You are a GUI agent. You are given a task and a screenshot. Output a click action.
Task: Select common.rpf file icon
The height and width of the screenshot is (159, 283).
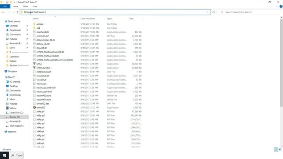(x=34, y=36)
